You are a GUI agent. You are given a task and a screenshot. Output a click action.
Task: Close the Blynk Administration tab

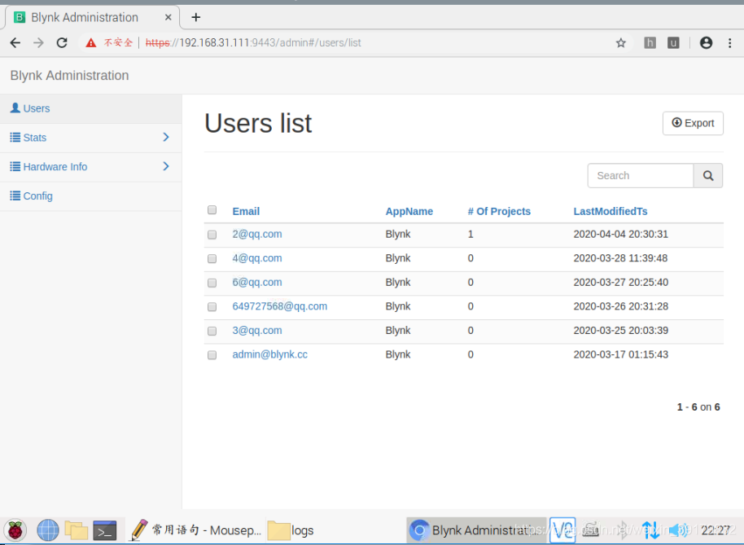coord(168,18)
